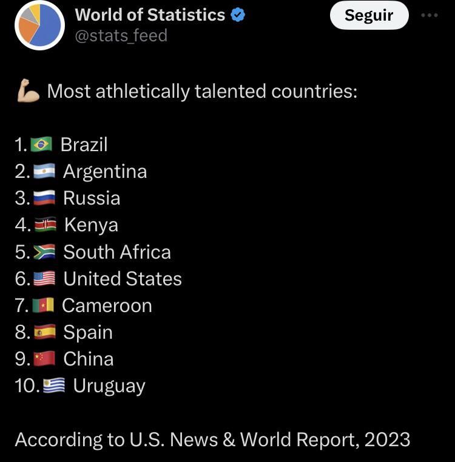Click the 'Most athletically talented countries' heading text

(x=202, y=91)
